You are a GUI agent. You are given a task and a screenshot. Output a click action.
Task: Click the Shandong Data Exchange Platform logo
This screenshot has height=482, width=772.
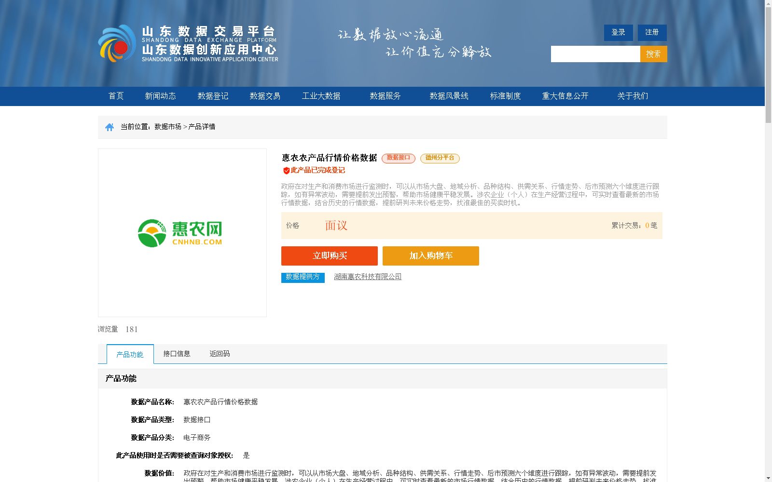pyautogui.click(x=188, y=43)
